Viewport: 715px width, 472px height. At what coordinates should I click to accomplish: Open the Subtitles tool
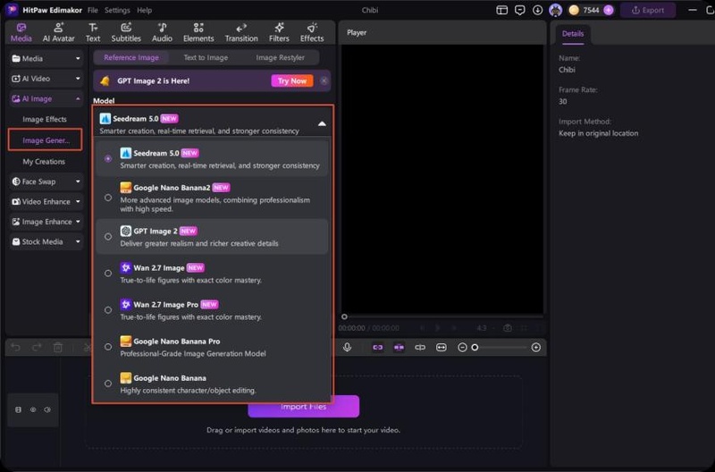pos(126,33)
